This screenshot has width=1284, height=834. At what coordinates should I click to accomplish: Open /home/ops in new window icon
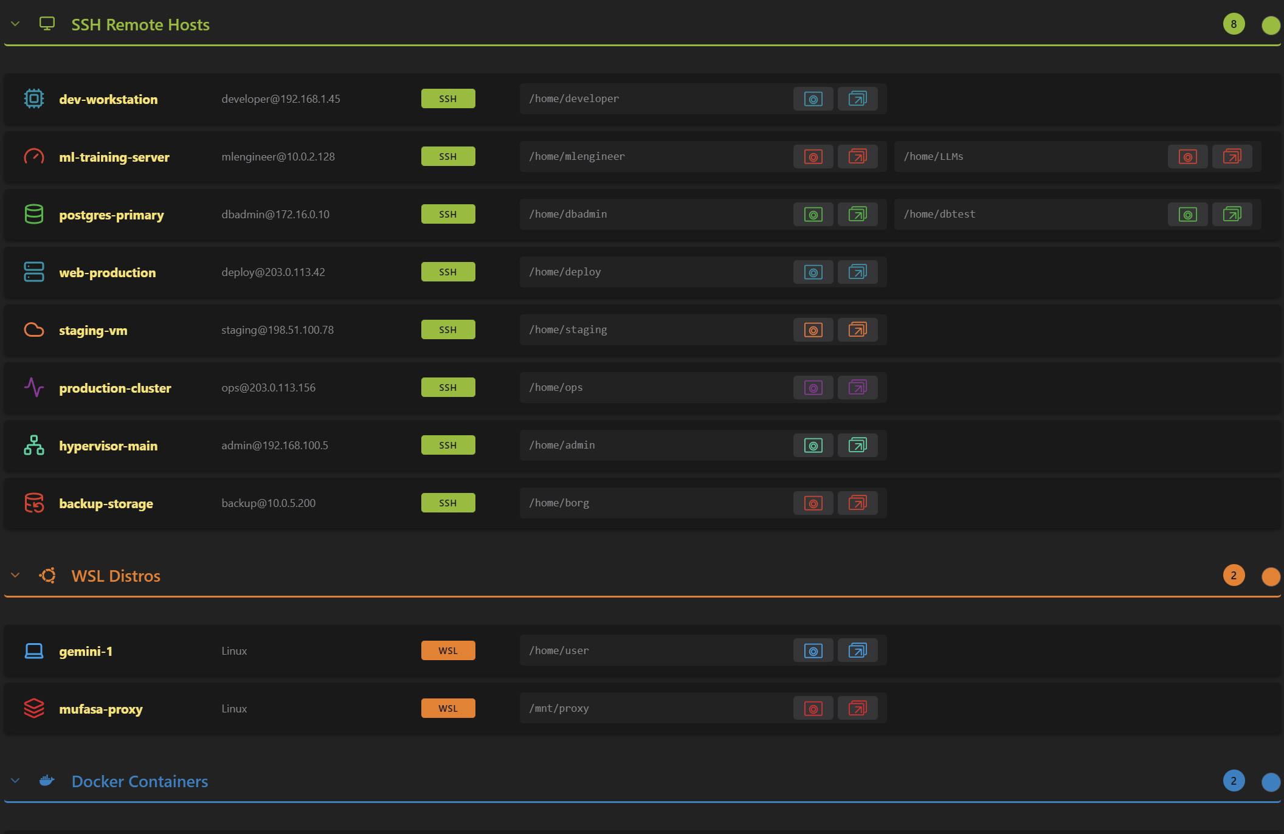tap(857, 388)
